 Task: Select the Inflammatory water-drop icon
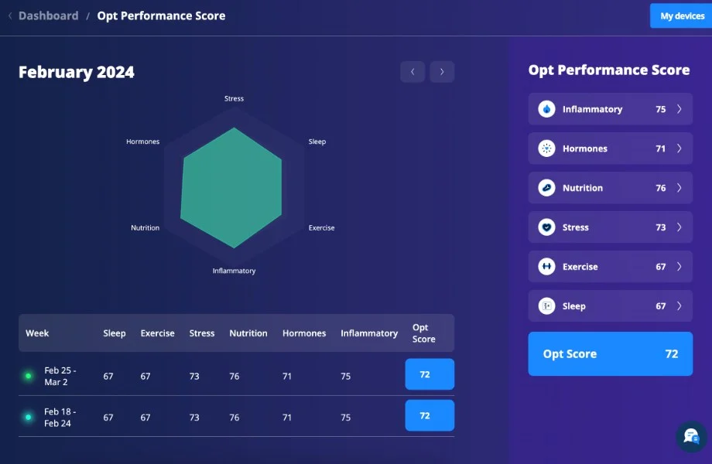coord(546,108)
